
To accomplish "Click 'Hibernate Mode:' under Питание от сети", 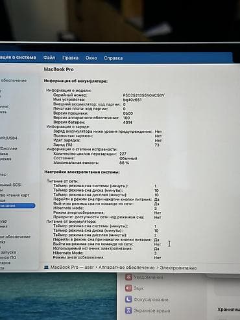I will point(68,208).
